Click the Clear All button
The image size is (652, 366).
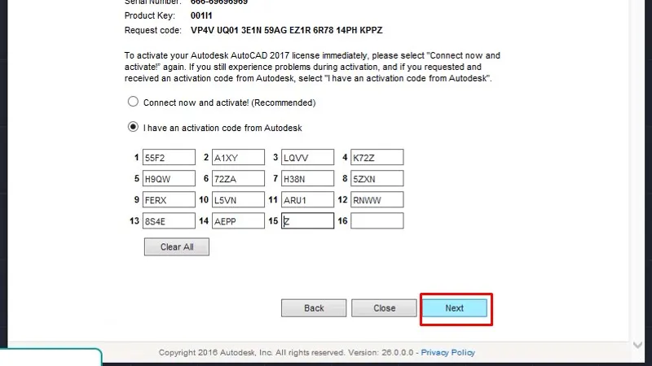(177, 247)
